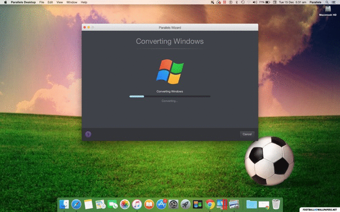Click the 'Converting Windows' label above progress bar
This screenshot has height=212, width=340.
point(170,91)
